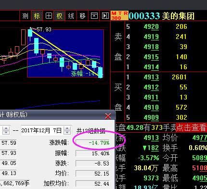Click the 57.93 peak price label on chart
This screenshot has width=207, height=189.
(44, 29)
